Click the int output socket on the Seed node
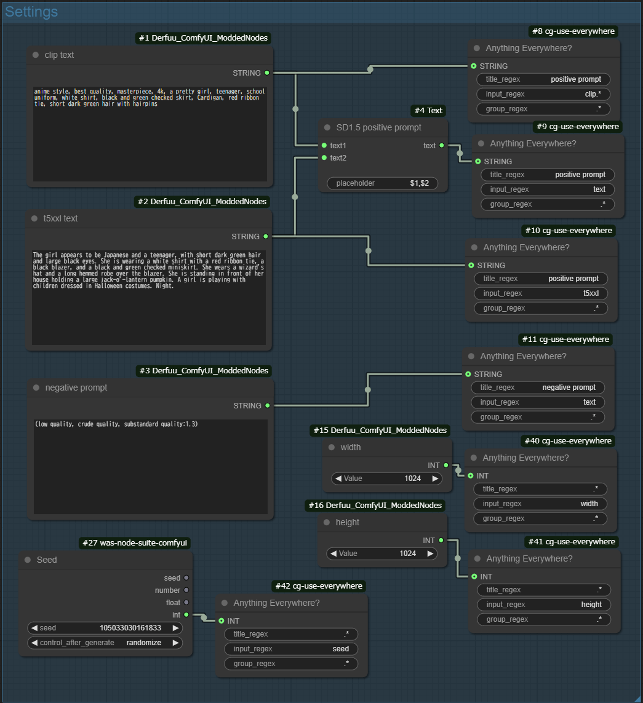 (185, 614)
